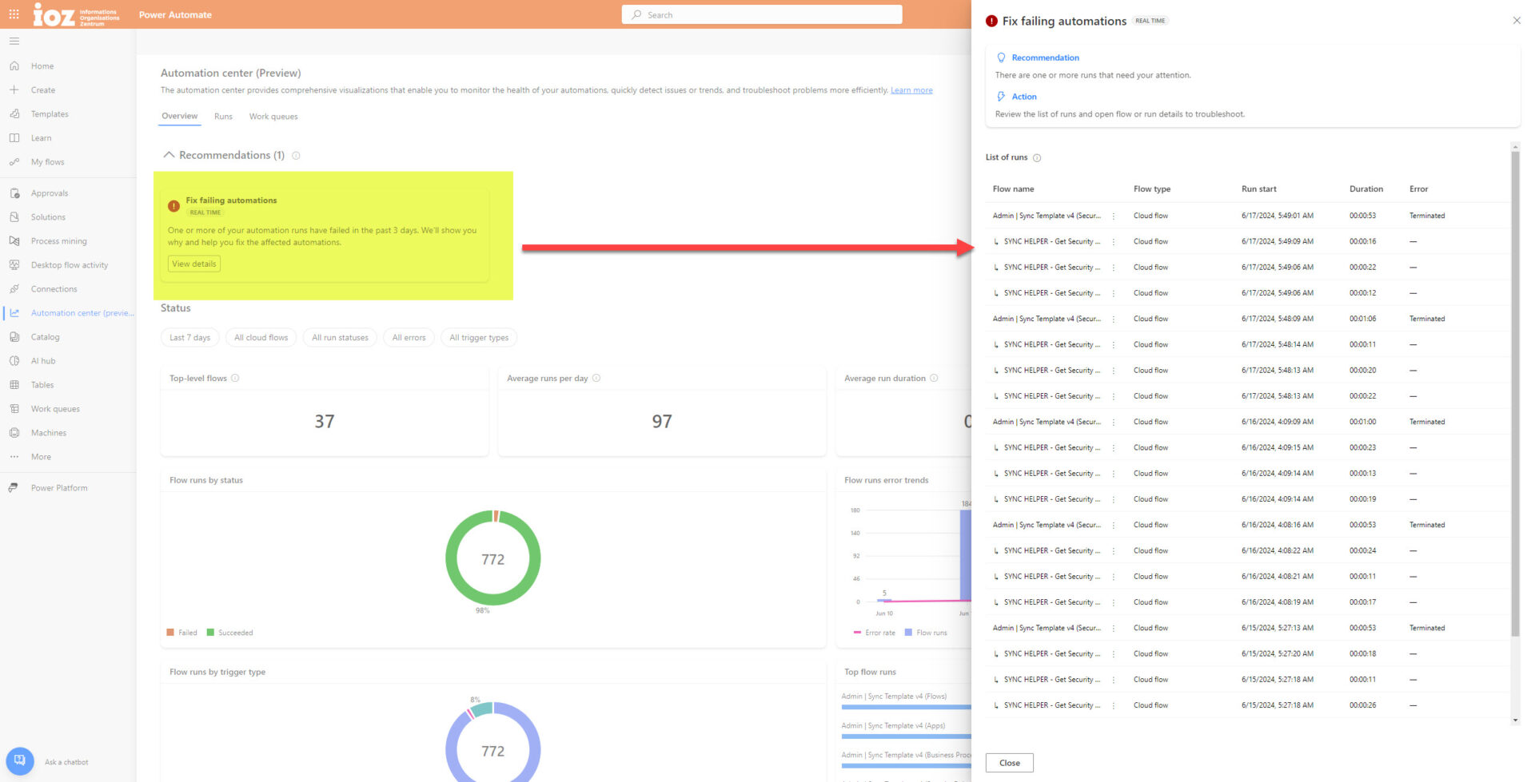
Task: Click Succeeded legend swatch in status chart
Action: pos(211,633)
